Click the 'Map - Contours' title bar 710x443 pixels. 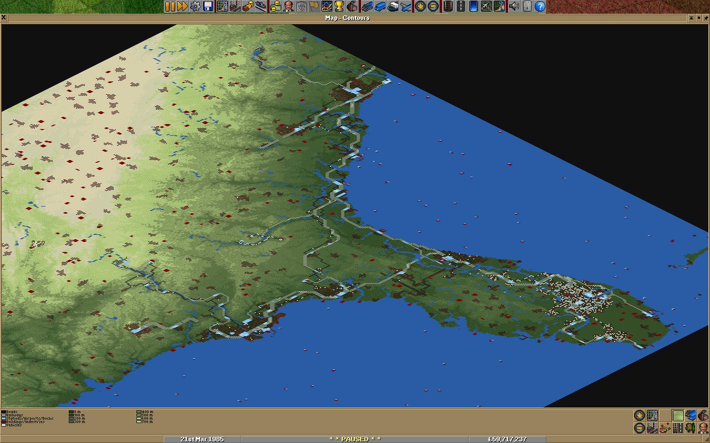[347, 18]
